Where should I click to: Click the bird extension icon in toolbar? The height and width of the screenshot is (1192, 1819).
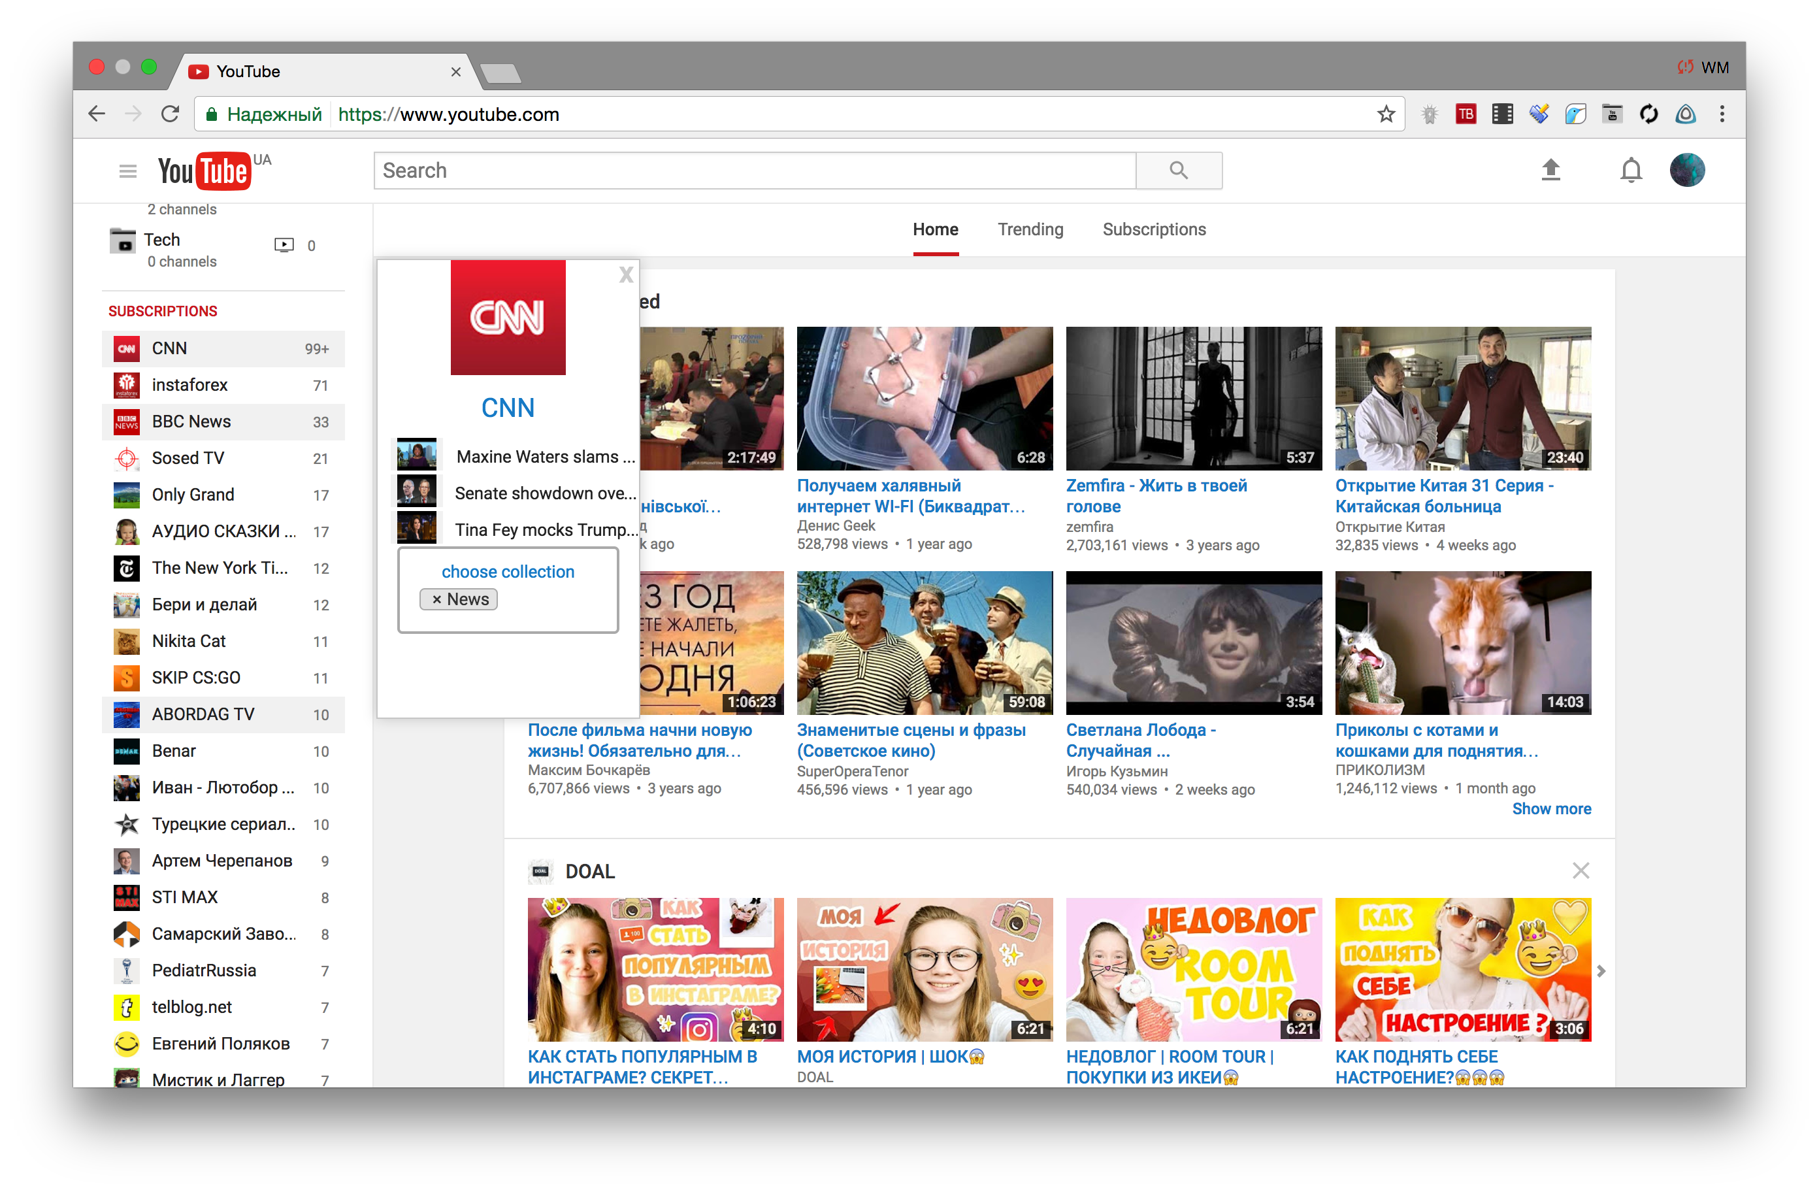tap(1575, 113)
